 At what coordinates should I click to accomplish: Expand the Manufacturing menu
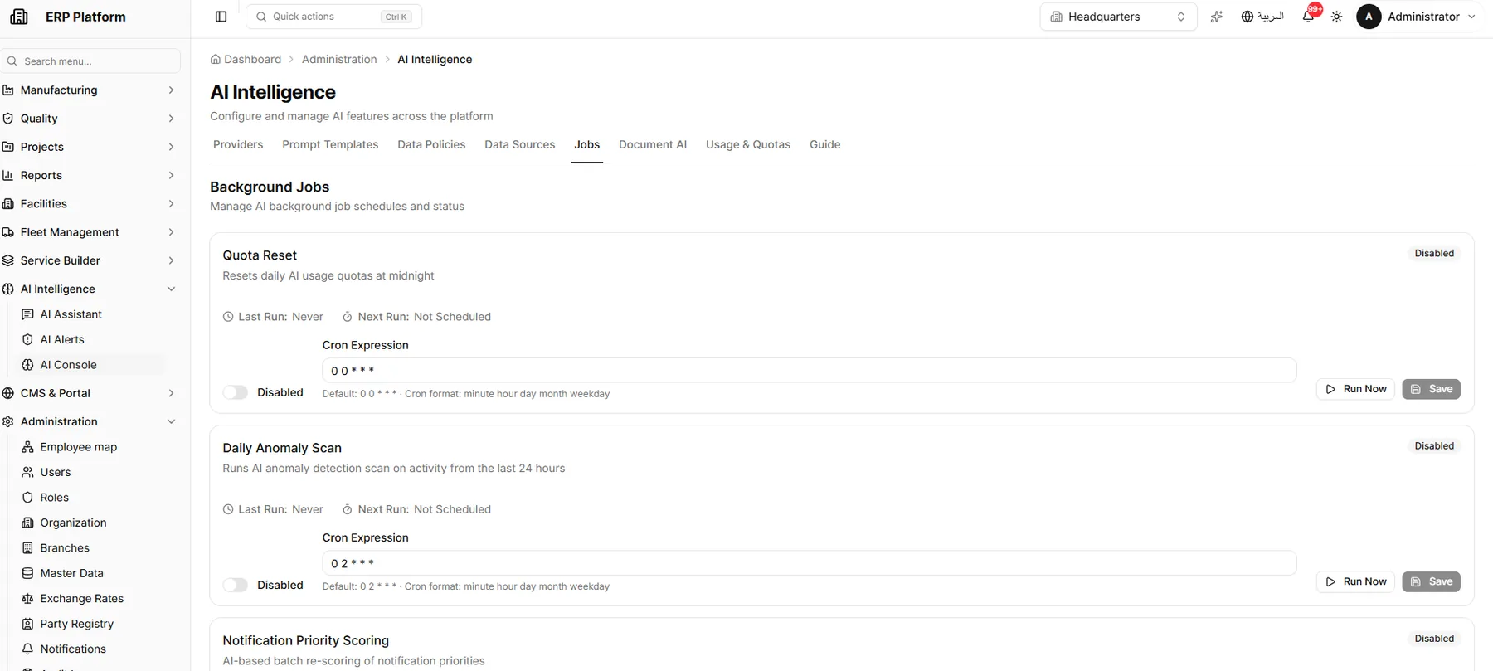coord(90,90)
